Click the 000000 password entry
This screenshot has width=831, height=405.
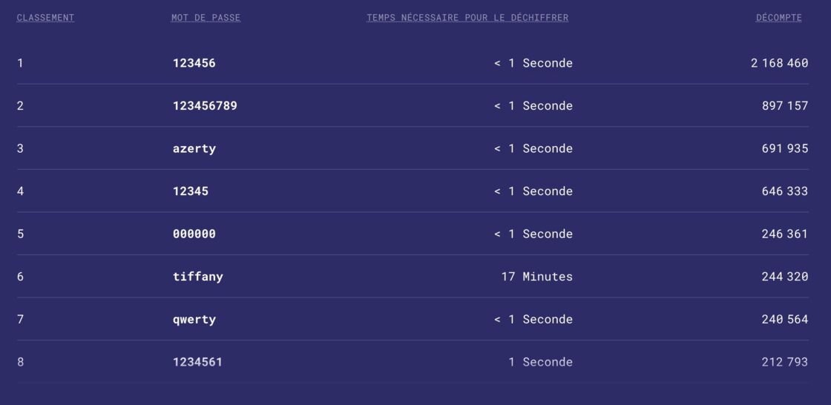click(194, 234)
